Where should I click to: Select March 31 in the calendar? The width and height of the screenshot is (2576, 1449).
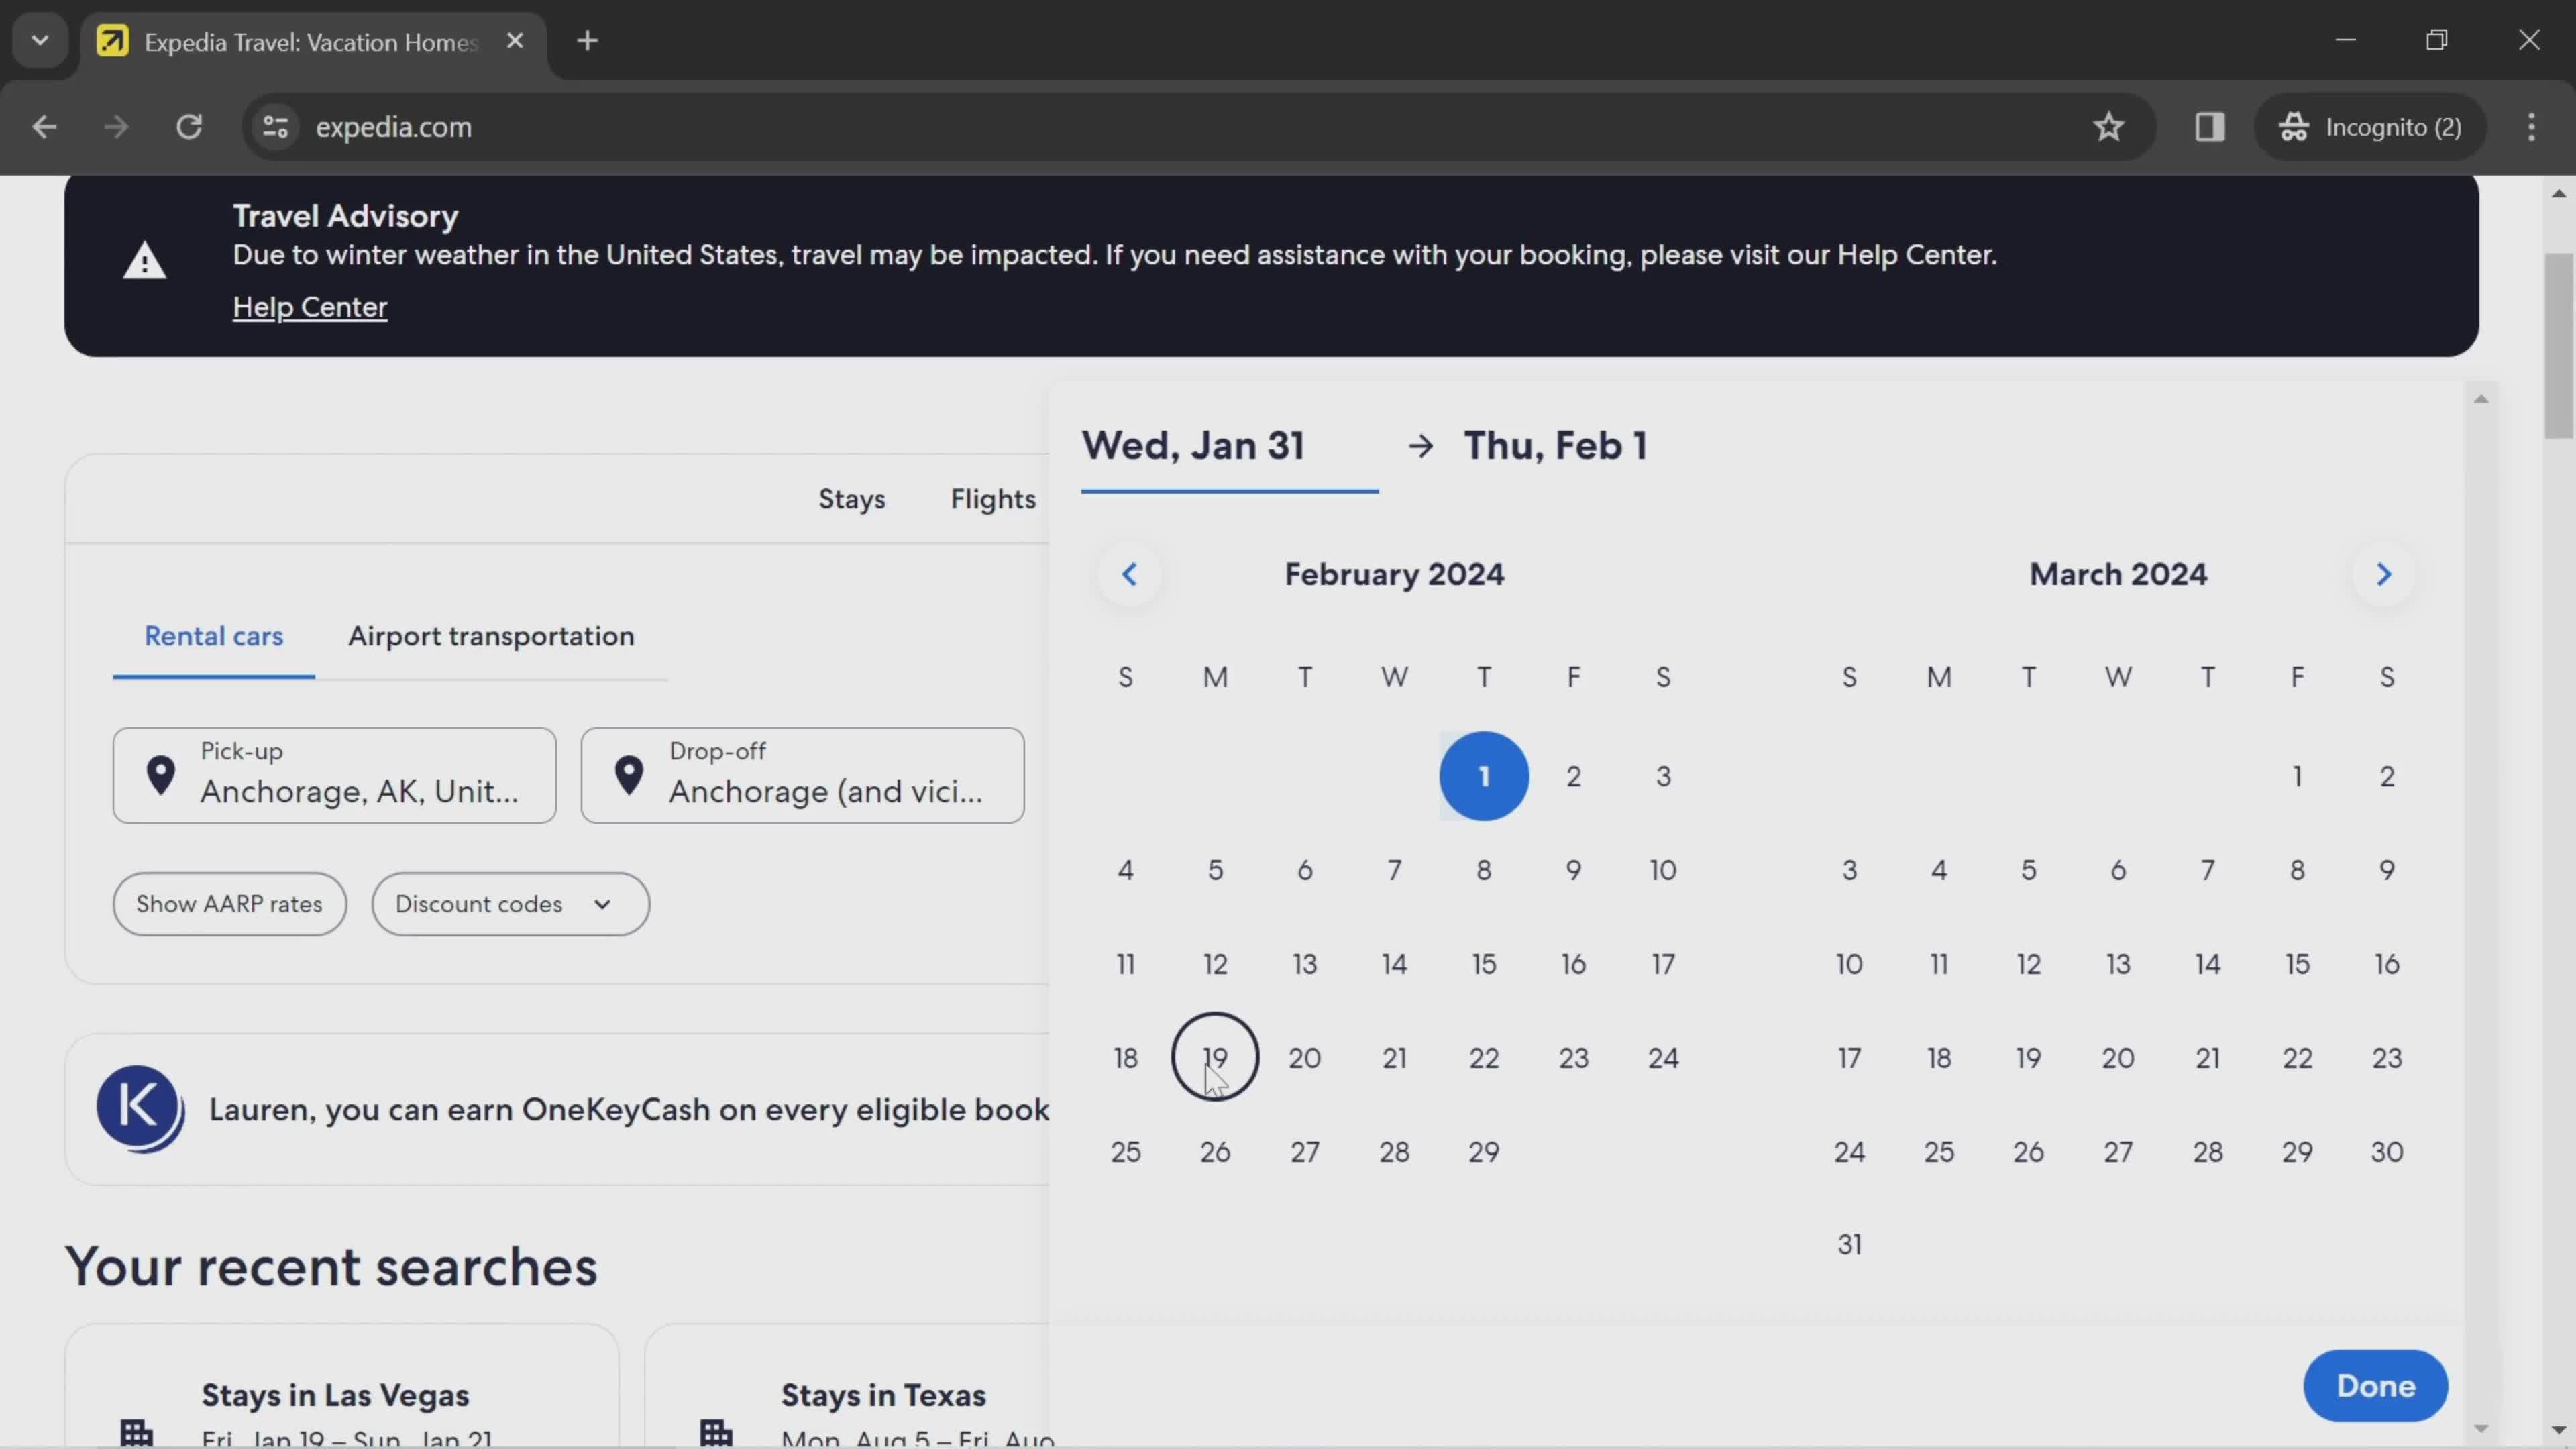coord(1849,1245)
